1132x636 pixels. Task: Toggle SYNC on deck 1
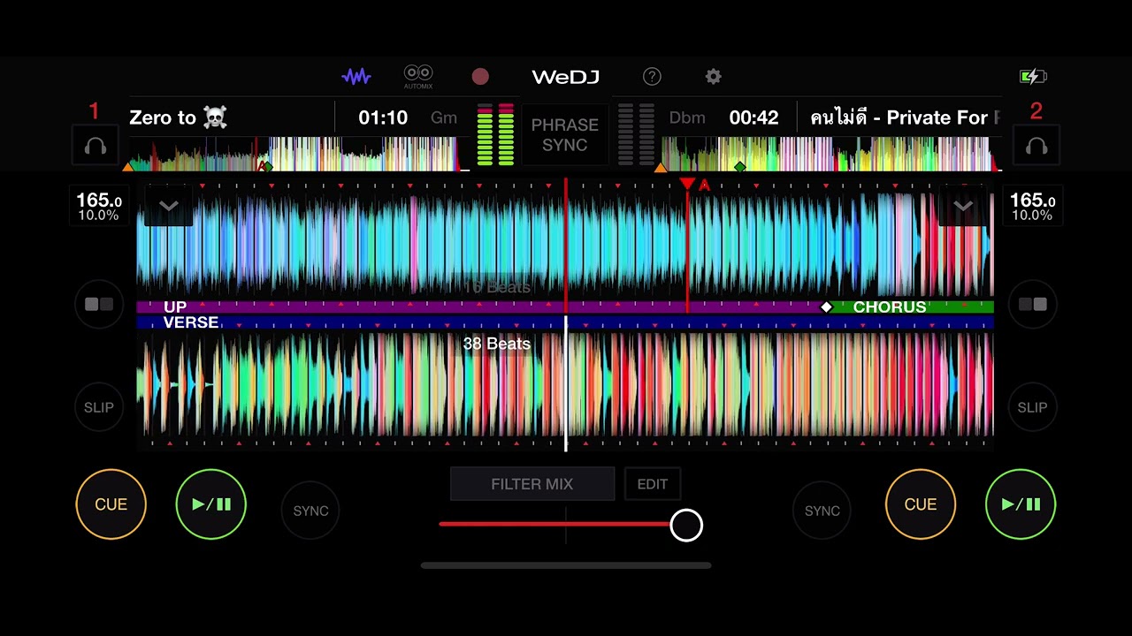click(310, 511)
